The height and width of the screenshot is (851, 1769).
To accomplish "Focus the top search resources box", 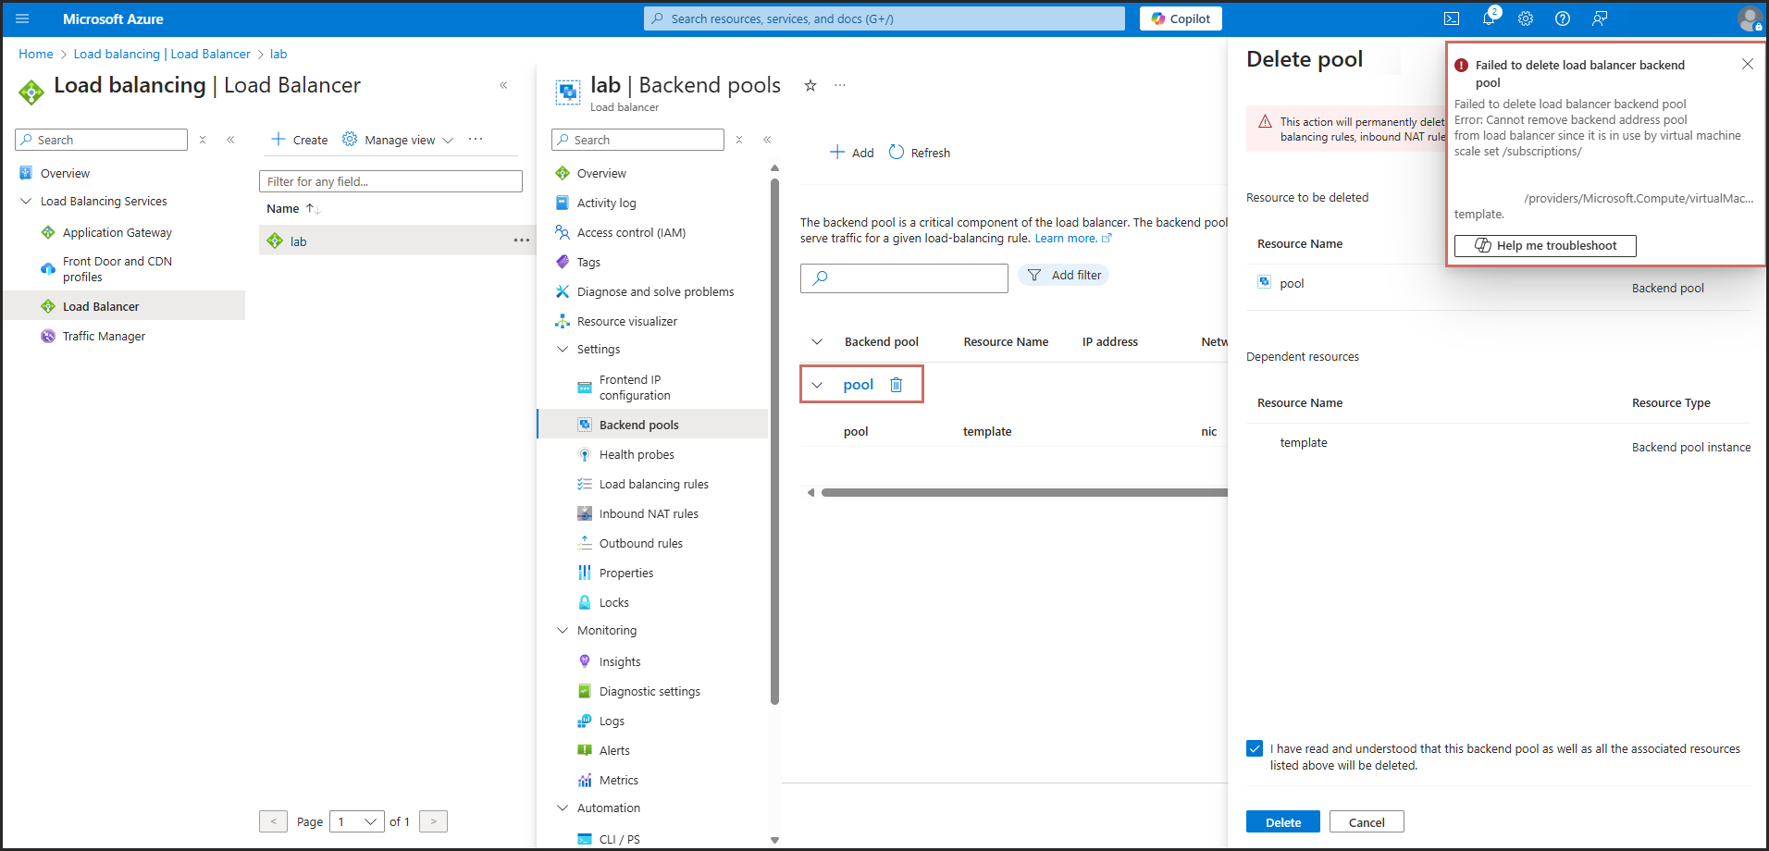I will (884, 18).
